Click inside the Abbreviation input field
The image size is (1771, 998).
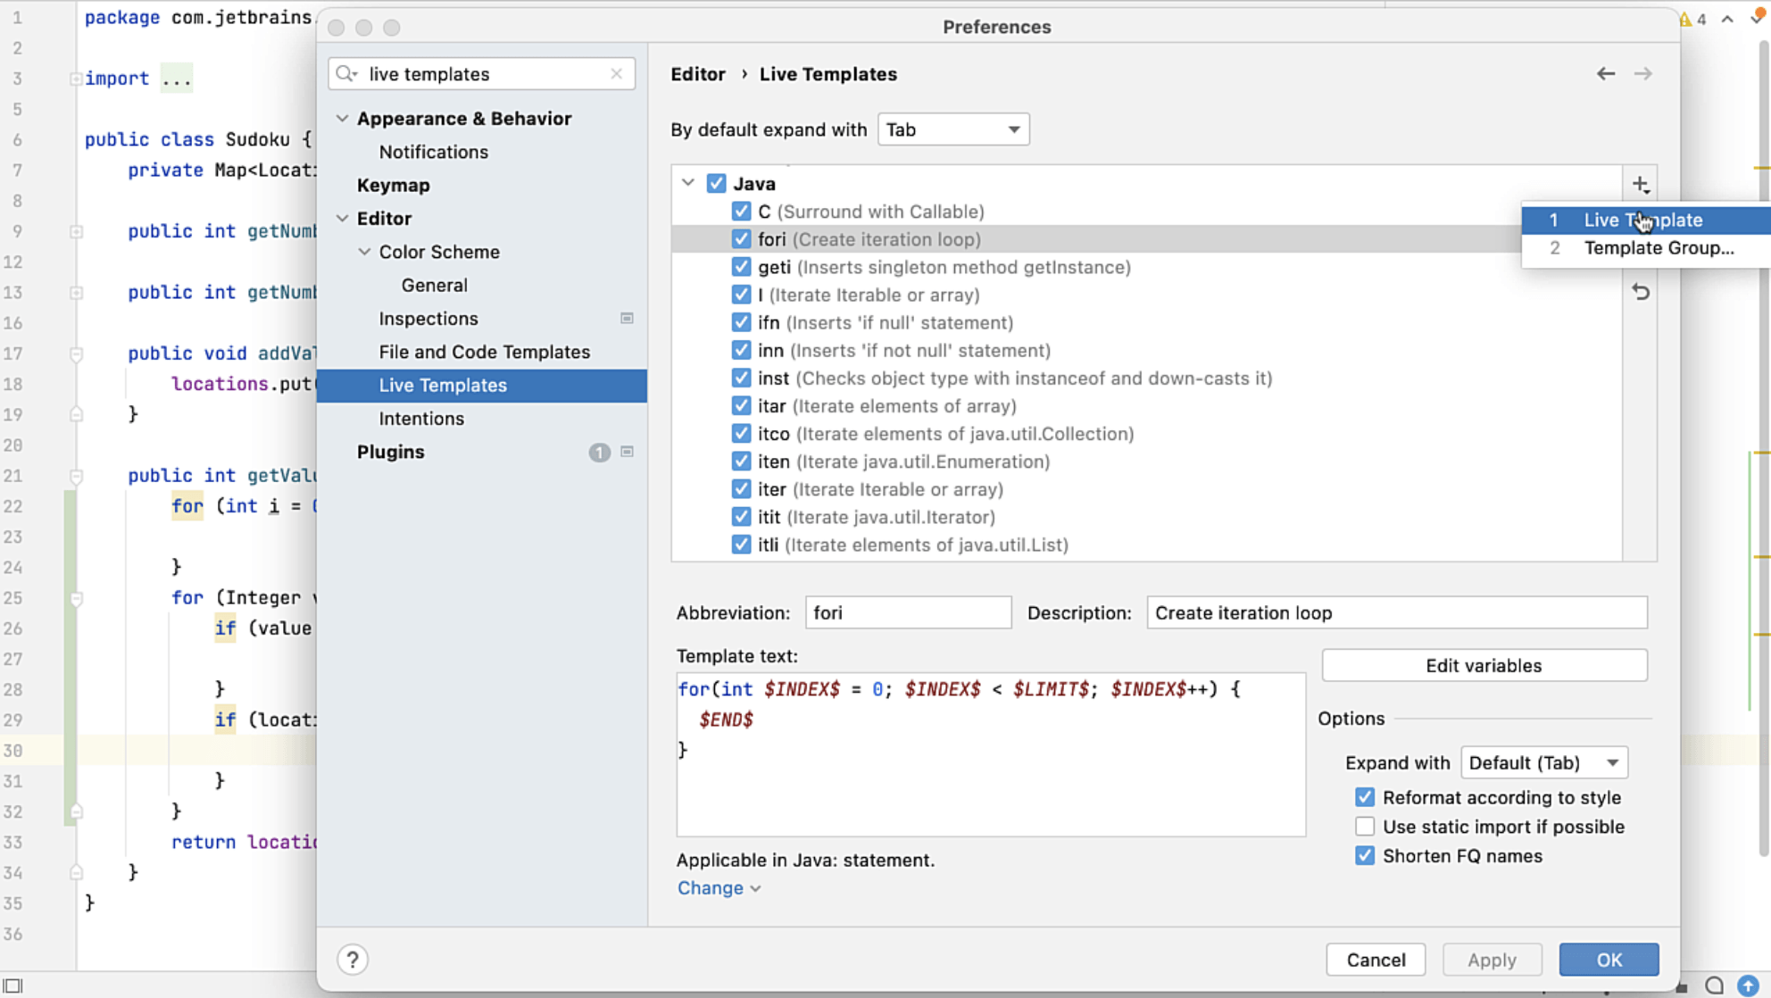click(907, 612)
